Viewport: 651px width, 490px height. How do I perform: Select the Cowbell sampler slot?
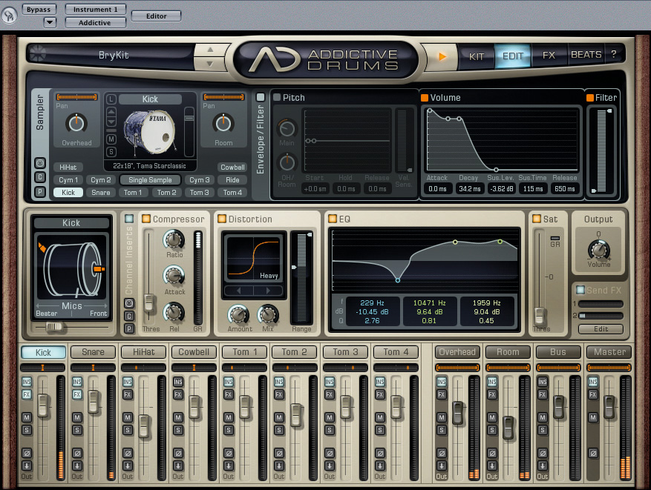click(232, 168)
